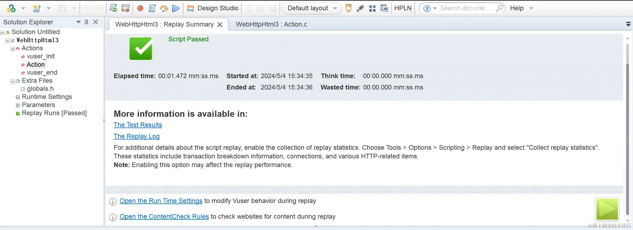The image size is (633, 230).
Task: Open vuser_end action
Action: [42, 72]
